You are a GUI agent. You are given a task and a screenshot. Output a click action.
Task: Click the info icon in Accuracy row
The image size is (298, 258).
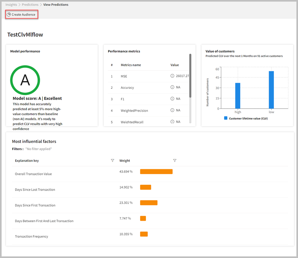tap(172, 87)
